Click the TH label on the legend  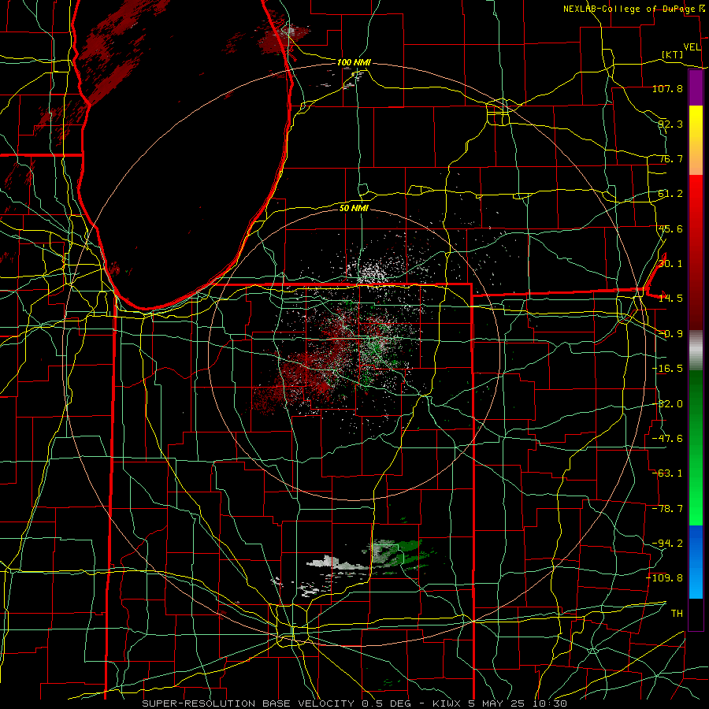(x=677, y=614)
